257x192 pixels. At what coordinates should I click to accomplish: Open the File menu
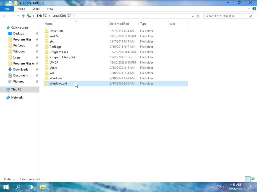[x=7, y=9]
